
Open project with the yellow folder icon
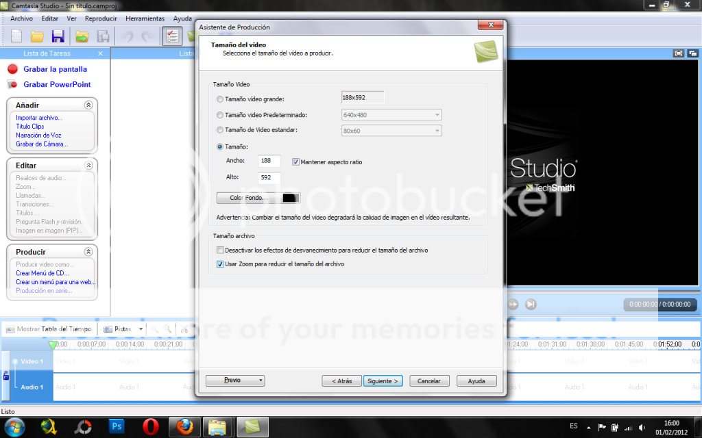point(37,36)
